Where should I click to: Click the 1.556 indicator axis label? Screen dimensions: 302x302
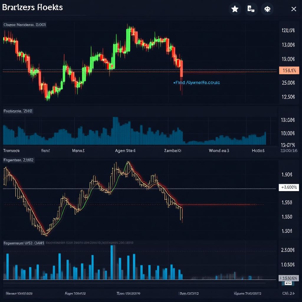[287, 202]
